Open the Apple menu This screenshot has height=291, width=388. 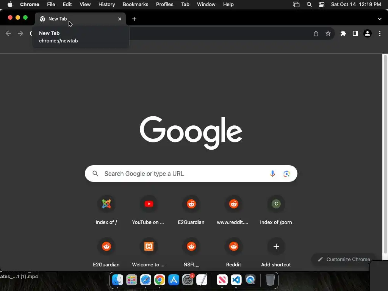pos(10,5)
